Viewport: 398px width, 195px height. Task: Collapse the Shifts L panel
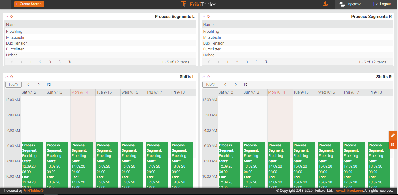pos(7,77)
